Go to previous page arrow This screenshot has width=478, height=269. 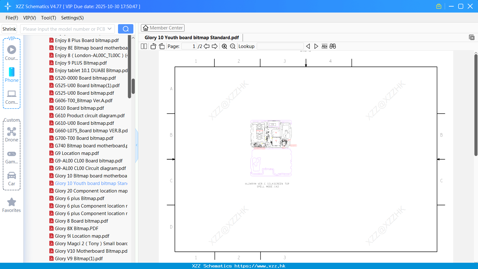click(207, 46)
